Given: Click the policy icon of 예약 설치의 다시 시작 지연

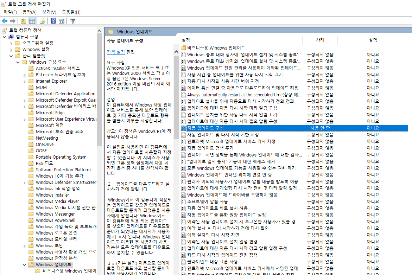Looking at the screenshot, I should [183, 235].
